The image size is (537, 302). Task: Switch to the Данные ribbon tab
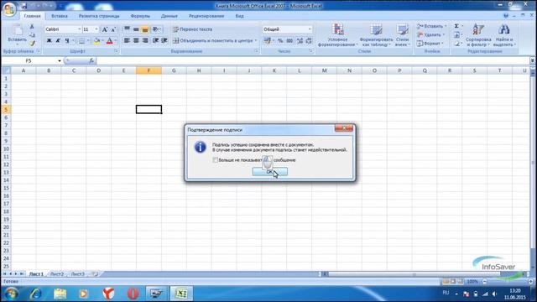click(169, 16)
